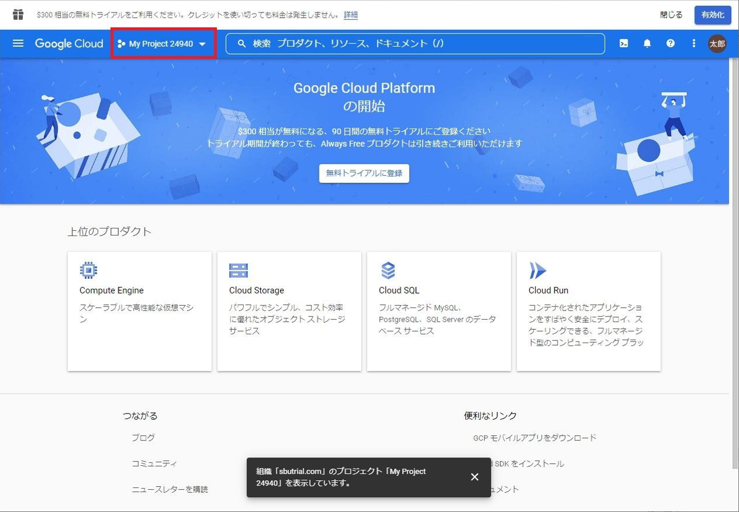Click the Cloud Storage bucket icon
This screenshot has height=512, width=739.
point(239,271)
